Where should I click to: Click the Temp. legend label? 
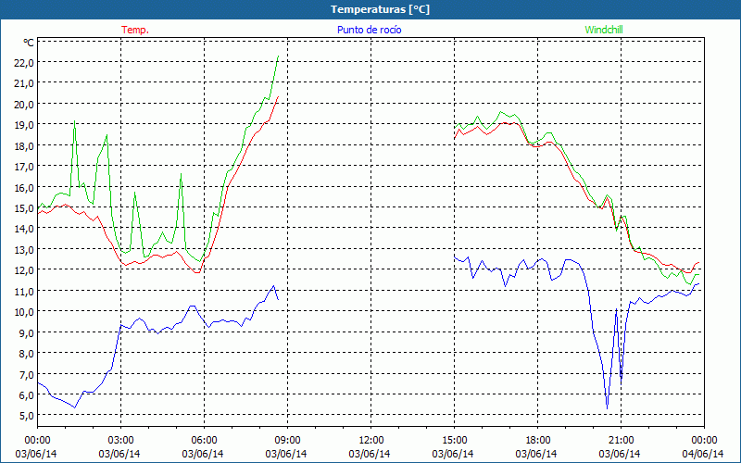coord(135,30)
